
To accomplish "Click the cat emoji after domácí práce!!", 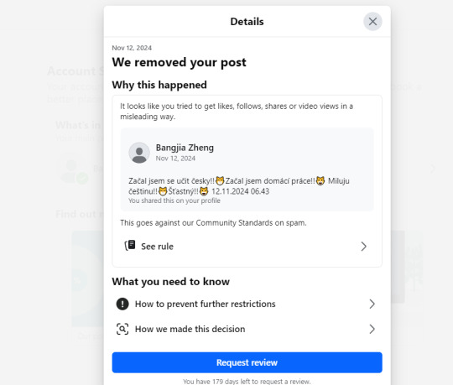I will pos(320,181).
